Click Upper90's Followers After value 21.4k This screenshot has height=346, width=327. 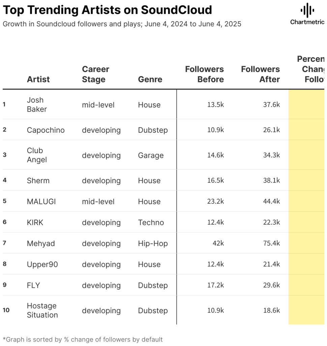pos(271,264)
